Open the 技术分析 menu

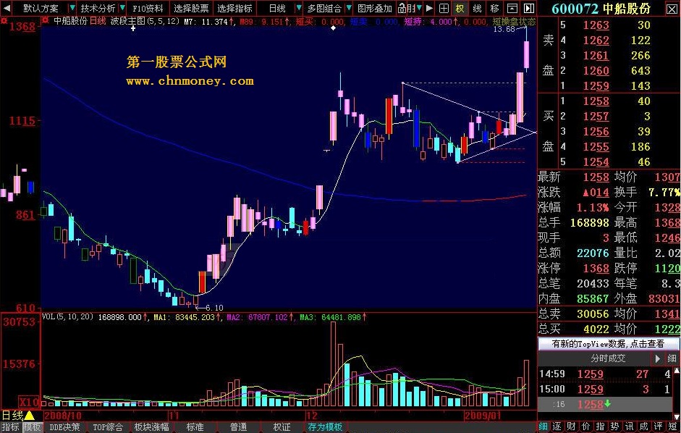tap(98, 8)
